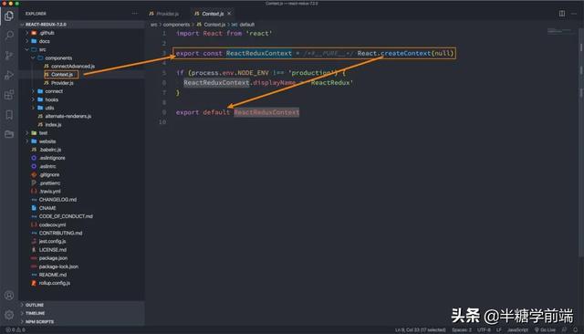Open the Run and Debug view
Screen dimensions: 584x334
click(x=9, y=75)
